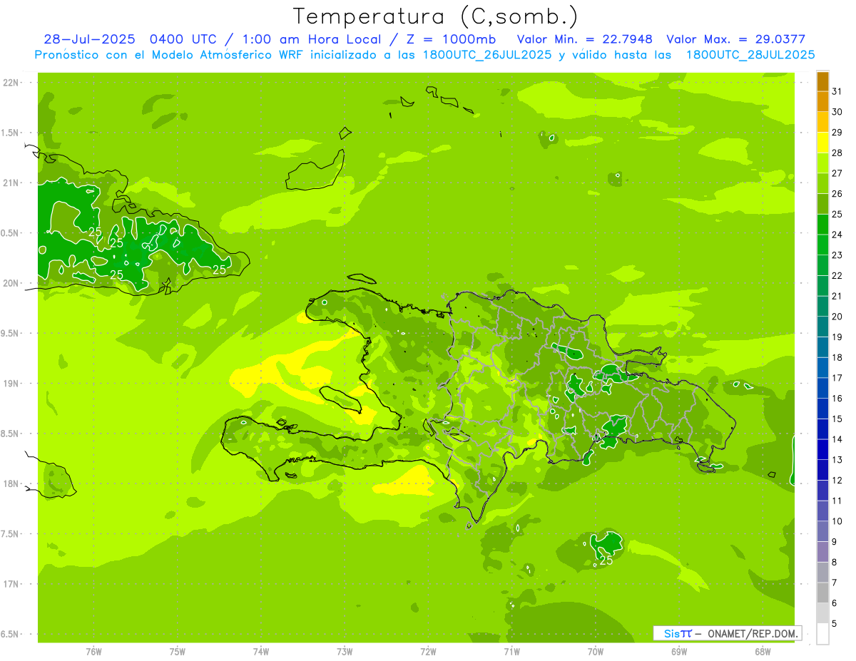856x661 pixels.
Task: Click colorbar label 28
Action: point(837,153)
